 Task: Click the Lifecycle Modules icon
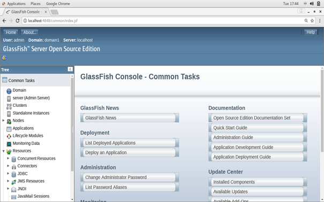(x=9, y=136)
